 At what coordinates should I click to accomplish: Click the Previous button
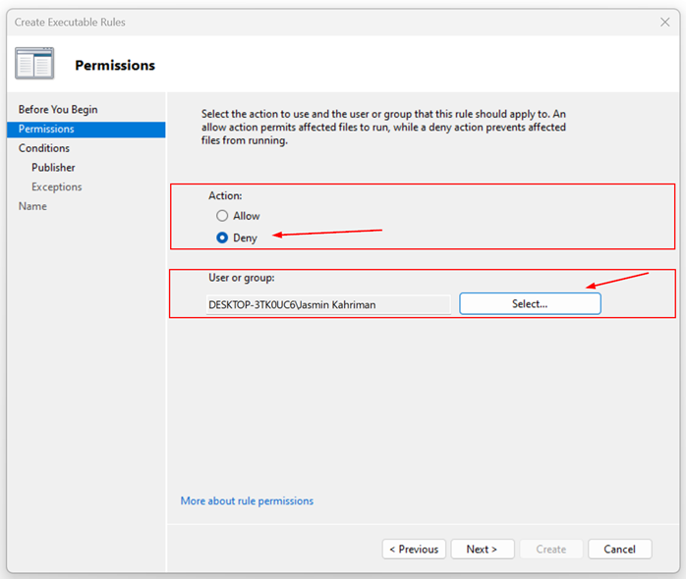pos(414,550)
